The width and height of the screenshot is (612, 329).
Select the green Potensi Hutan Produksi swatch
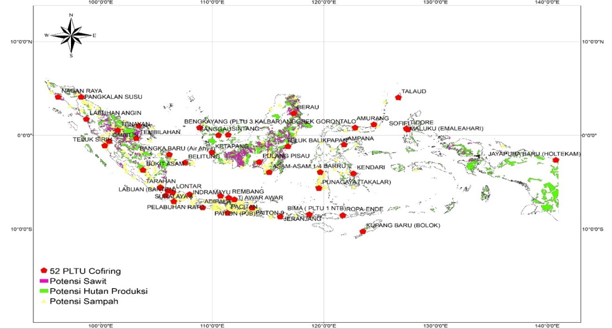pos(44,291)
